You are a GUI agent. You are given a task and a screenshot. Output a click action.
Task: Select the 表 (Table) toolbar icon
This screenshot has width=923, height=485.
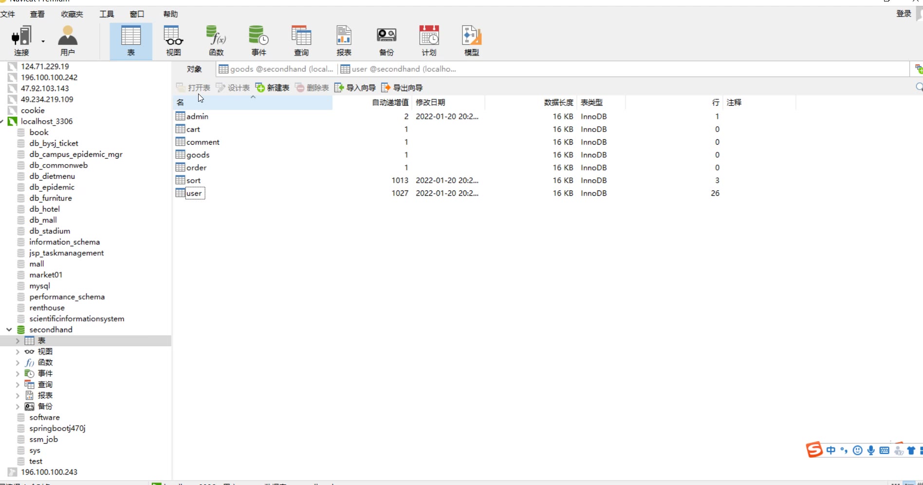131,41
